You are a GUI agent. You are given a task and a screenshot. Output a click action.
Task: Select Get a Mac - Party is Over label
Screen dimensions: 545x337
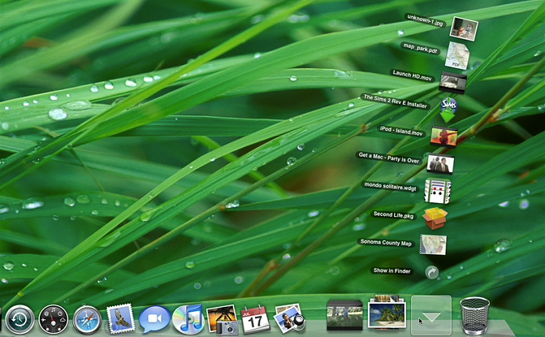(x=389, y=158)
